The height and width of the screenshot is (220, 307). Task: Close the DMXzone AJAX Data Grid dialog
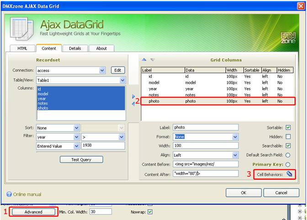point(301,6)
